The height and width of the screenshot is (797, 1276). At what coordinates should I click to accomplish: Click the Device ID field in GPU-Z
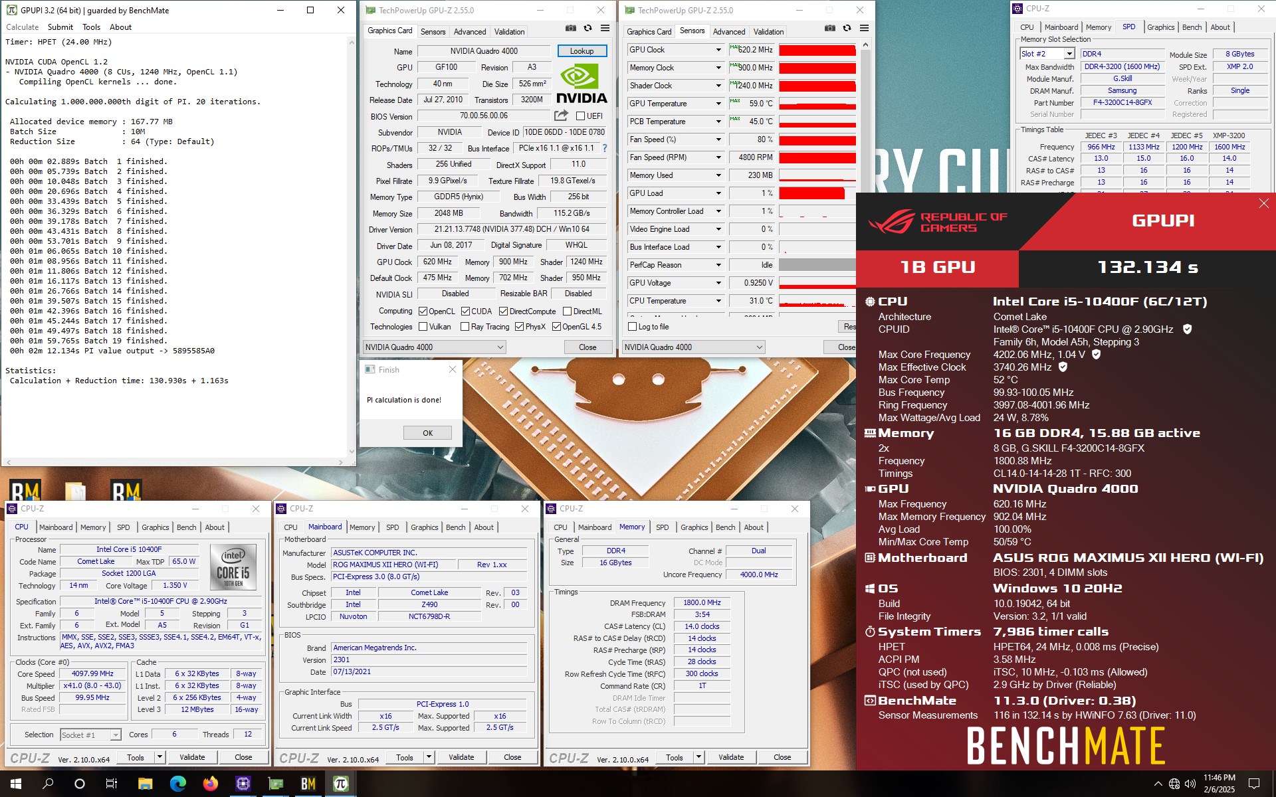pyautogui.click(x=564, y=132)
